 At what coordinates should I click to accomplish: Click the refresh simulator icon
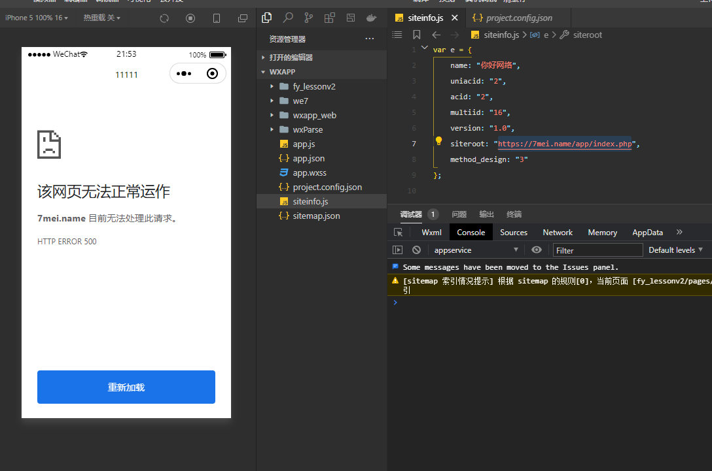coord(164,18)
